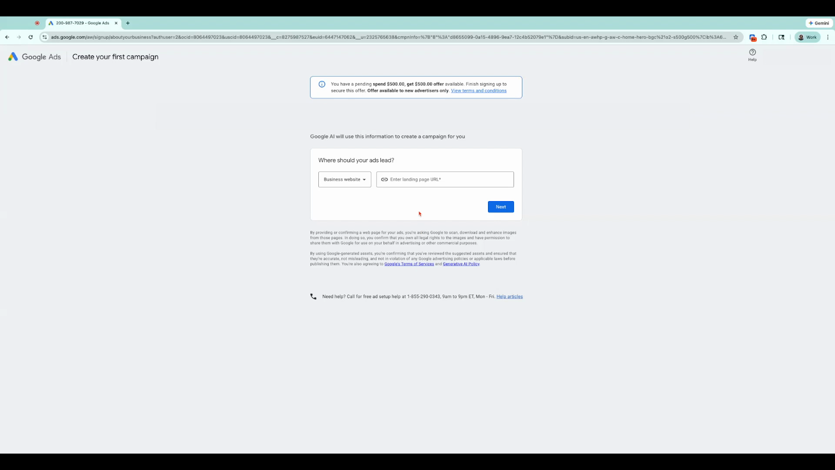This screenshot has height=470, width=835.
Task: Bookmark this page with the star icon
Action: [x=736, y=37]
